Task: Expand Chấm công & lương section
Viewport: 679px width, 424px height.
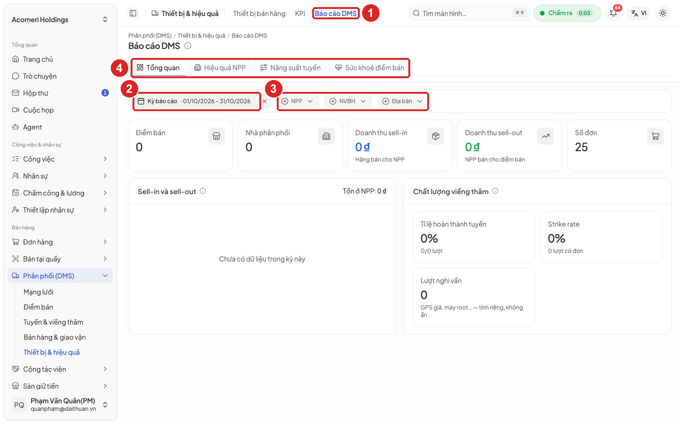Action: click(60, 193)
